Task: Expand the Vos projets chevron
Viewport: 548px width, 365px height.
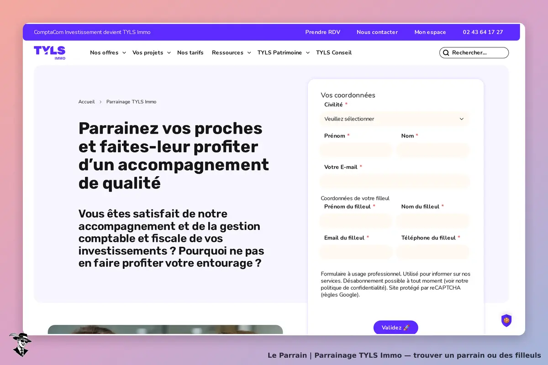Action: 169,53
